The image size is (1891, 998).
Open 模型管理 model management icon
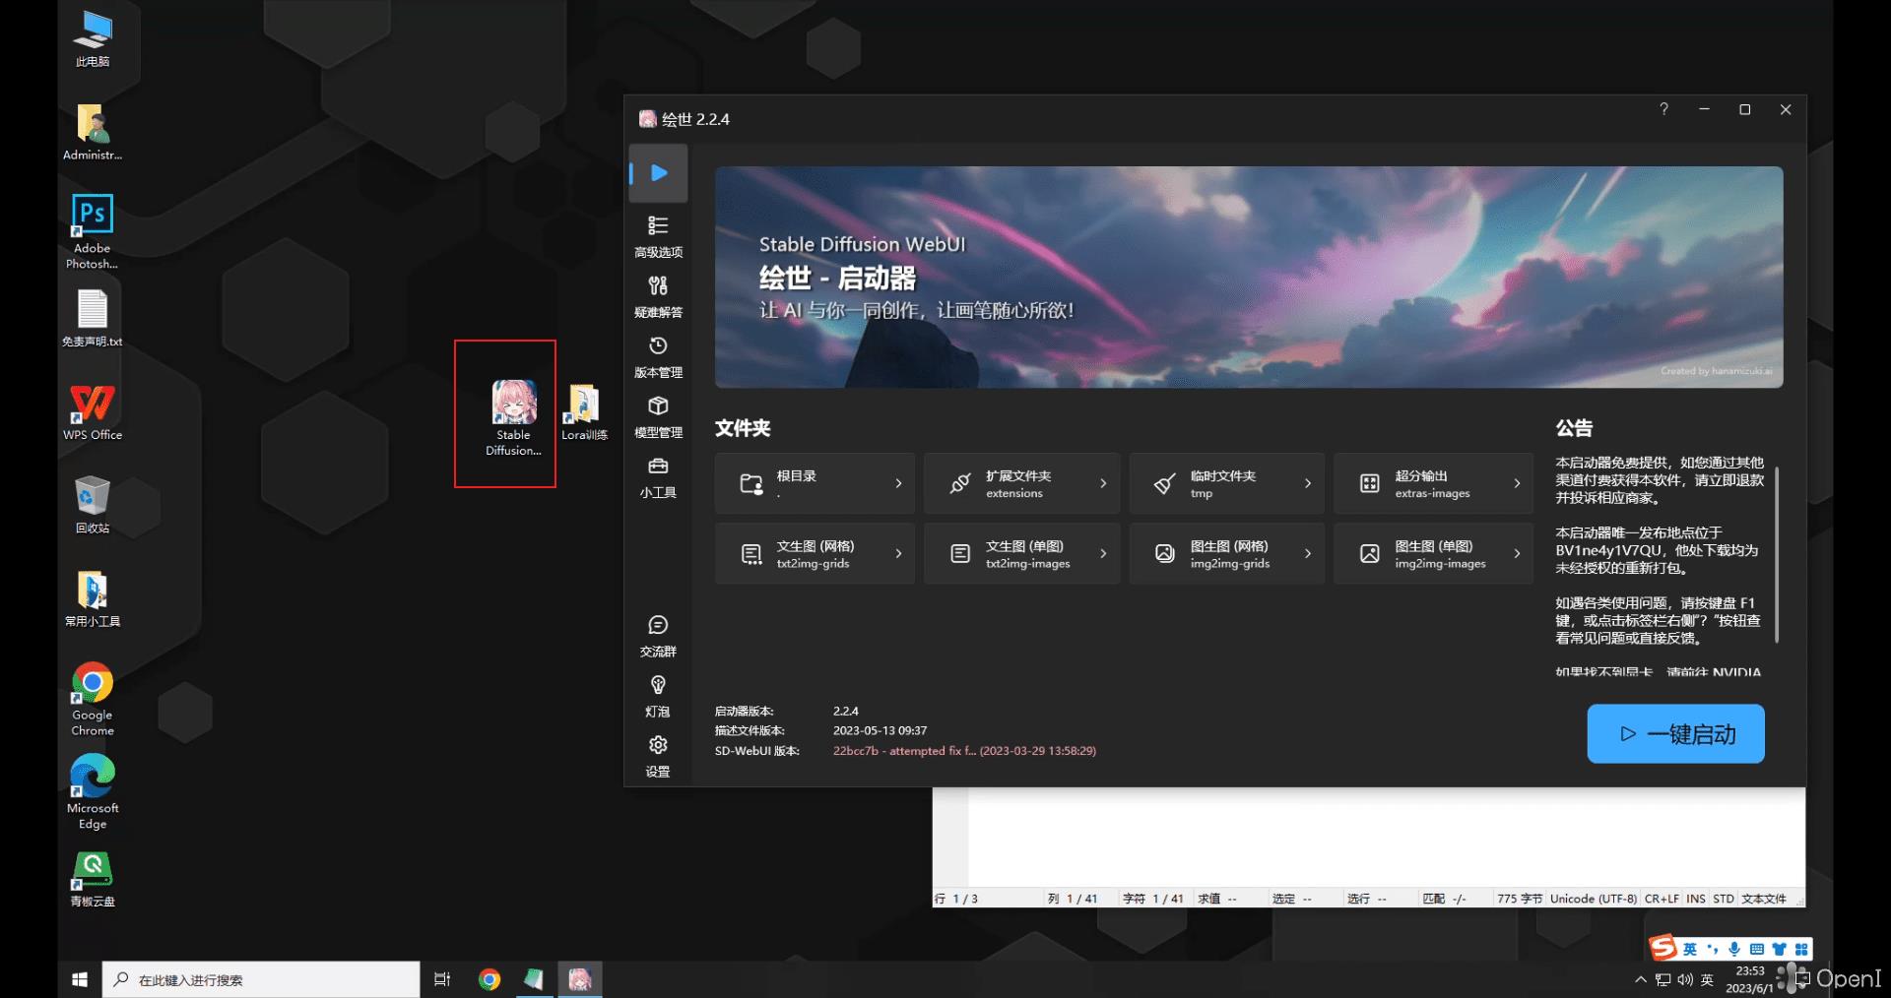(x=658, y=415)
